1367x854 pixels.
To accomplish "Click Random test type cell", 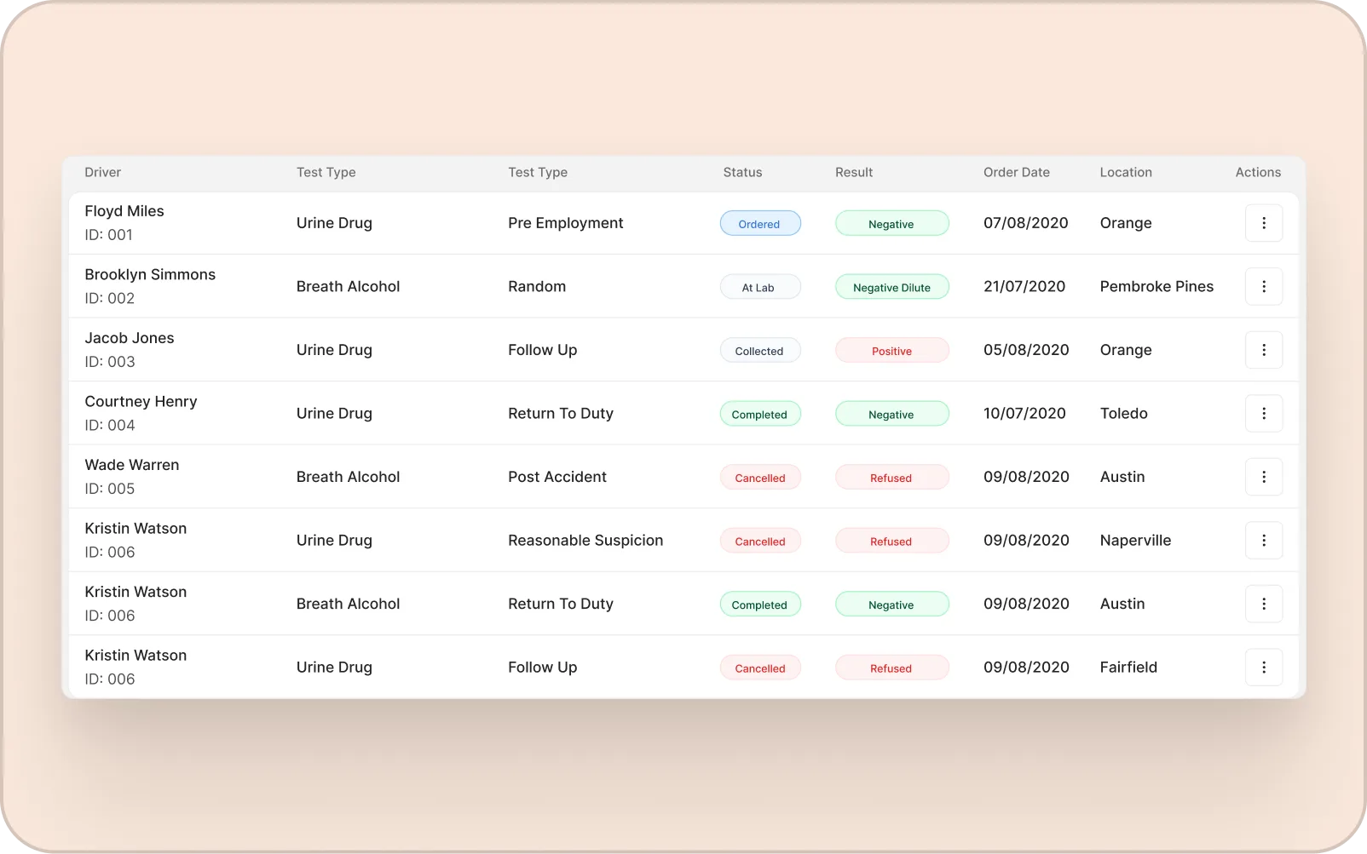I will [x=537, y=287].
